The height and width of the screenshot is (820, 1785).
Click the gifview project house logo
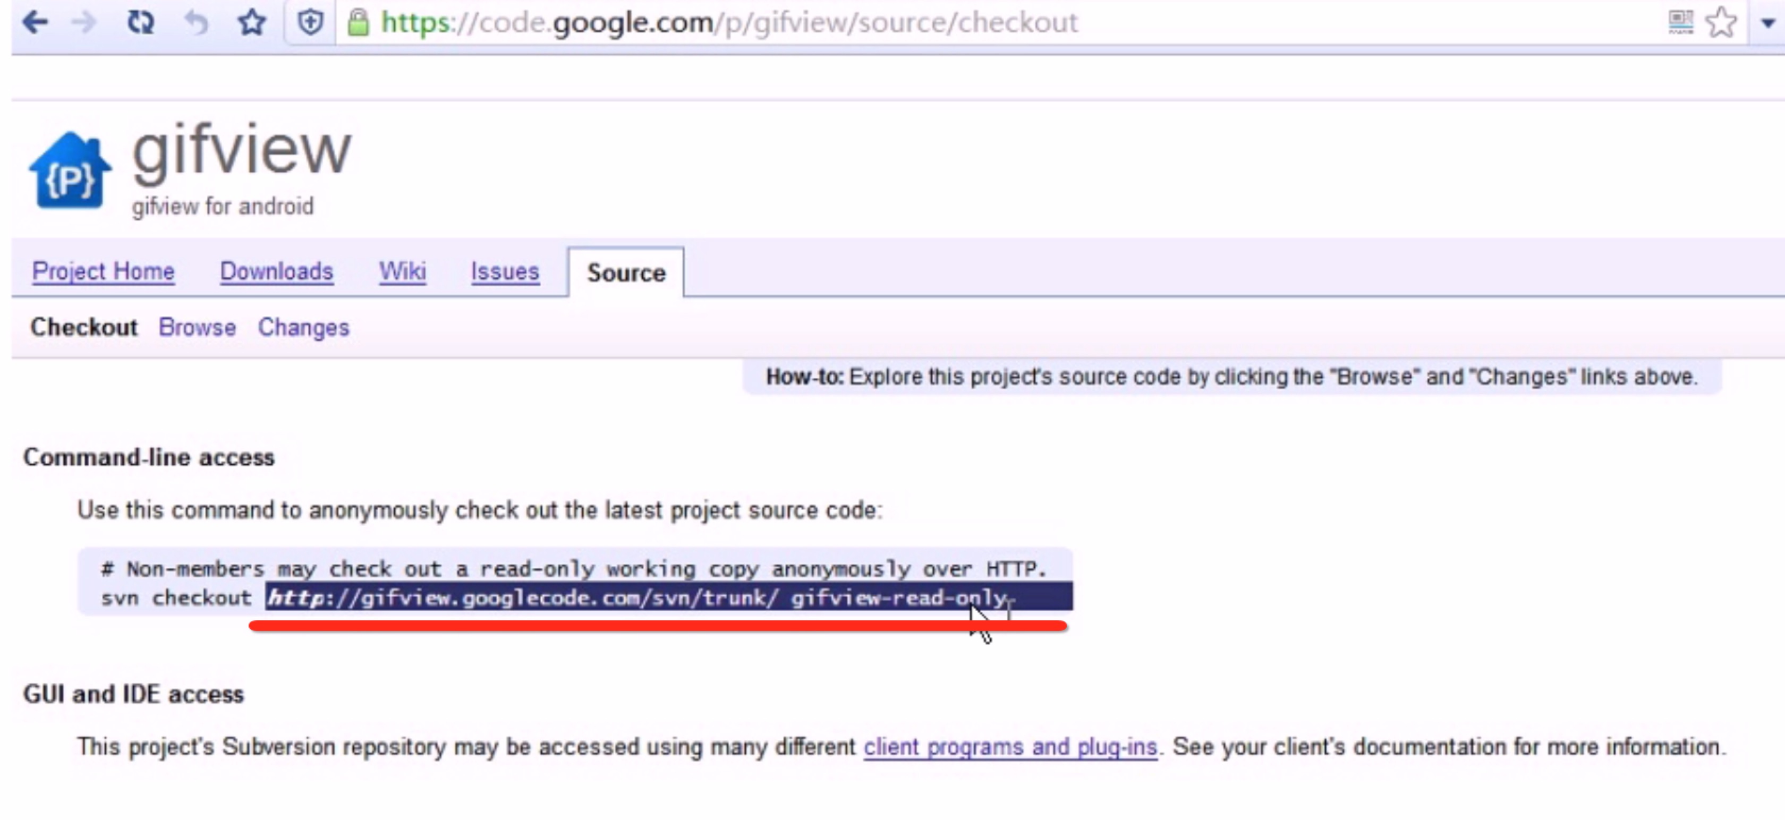click(69, 169)
